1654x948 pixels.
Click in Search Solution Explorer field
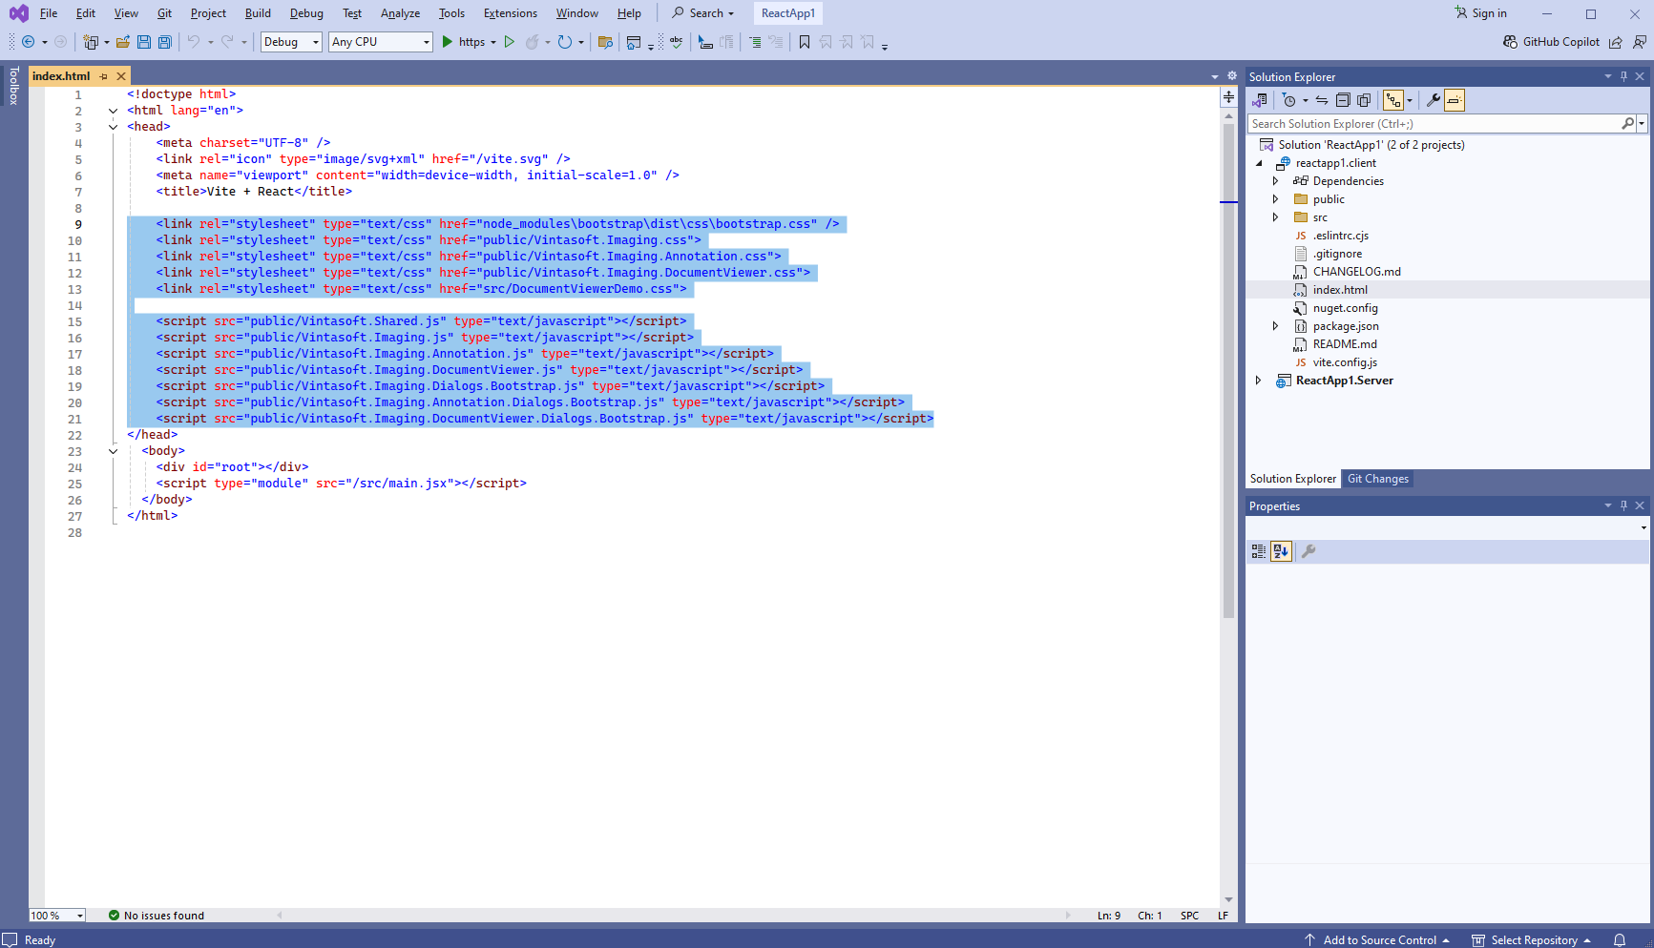pyautogui.click(x=1435, y=124)
